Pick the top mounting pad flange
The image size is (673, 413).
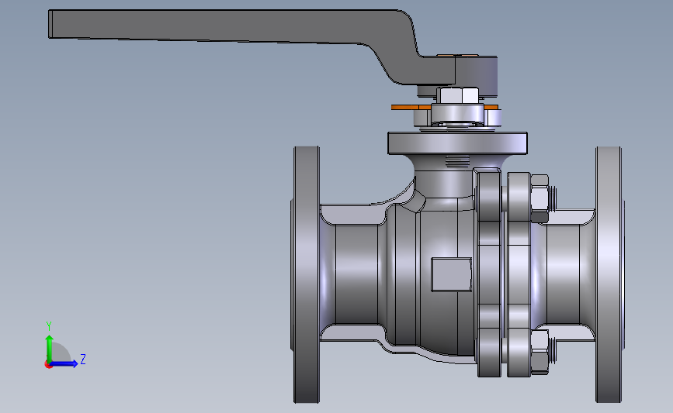tap(457, 143)
